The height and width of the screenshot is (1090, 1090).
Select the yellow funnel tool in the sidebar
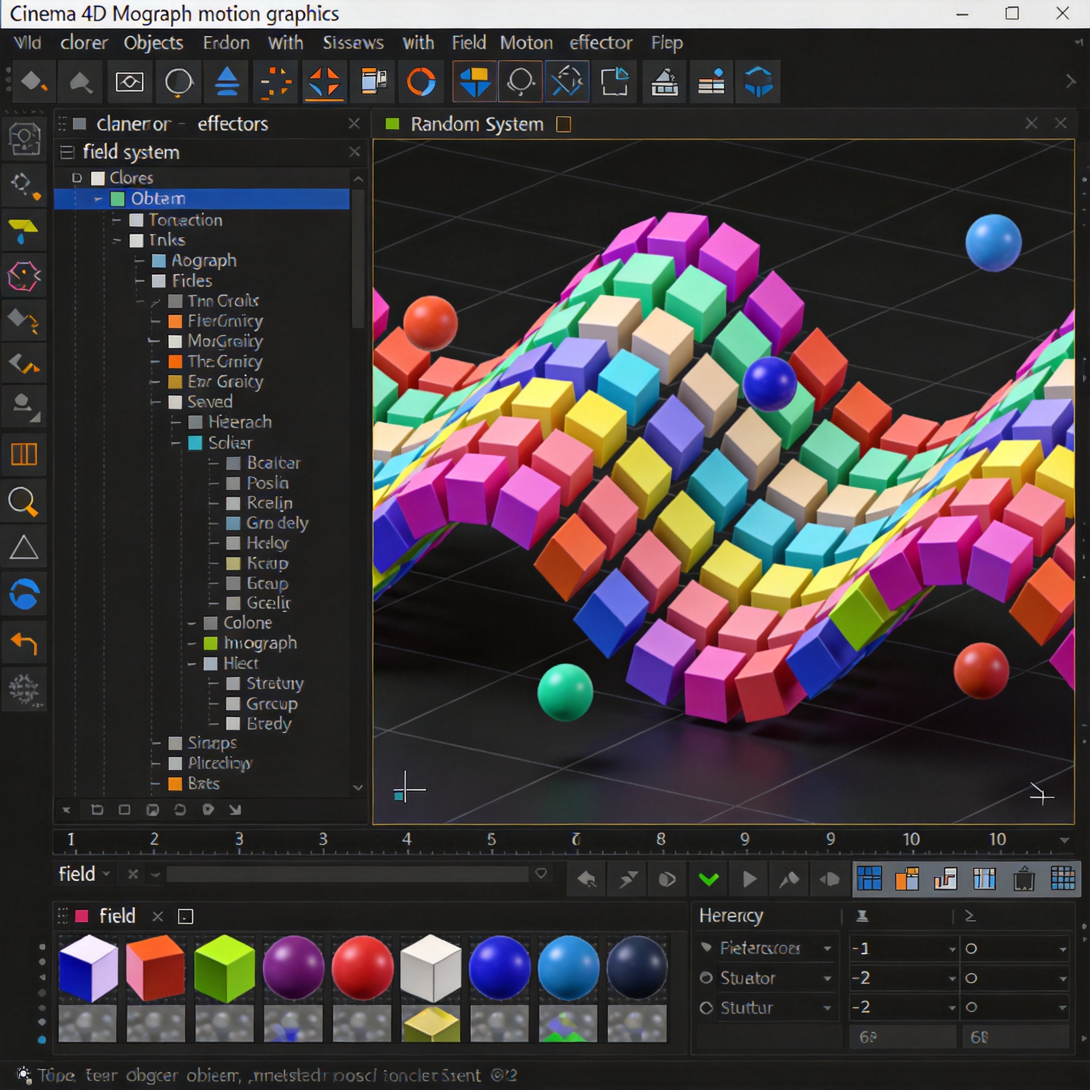coord(24,232)
